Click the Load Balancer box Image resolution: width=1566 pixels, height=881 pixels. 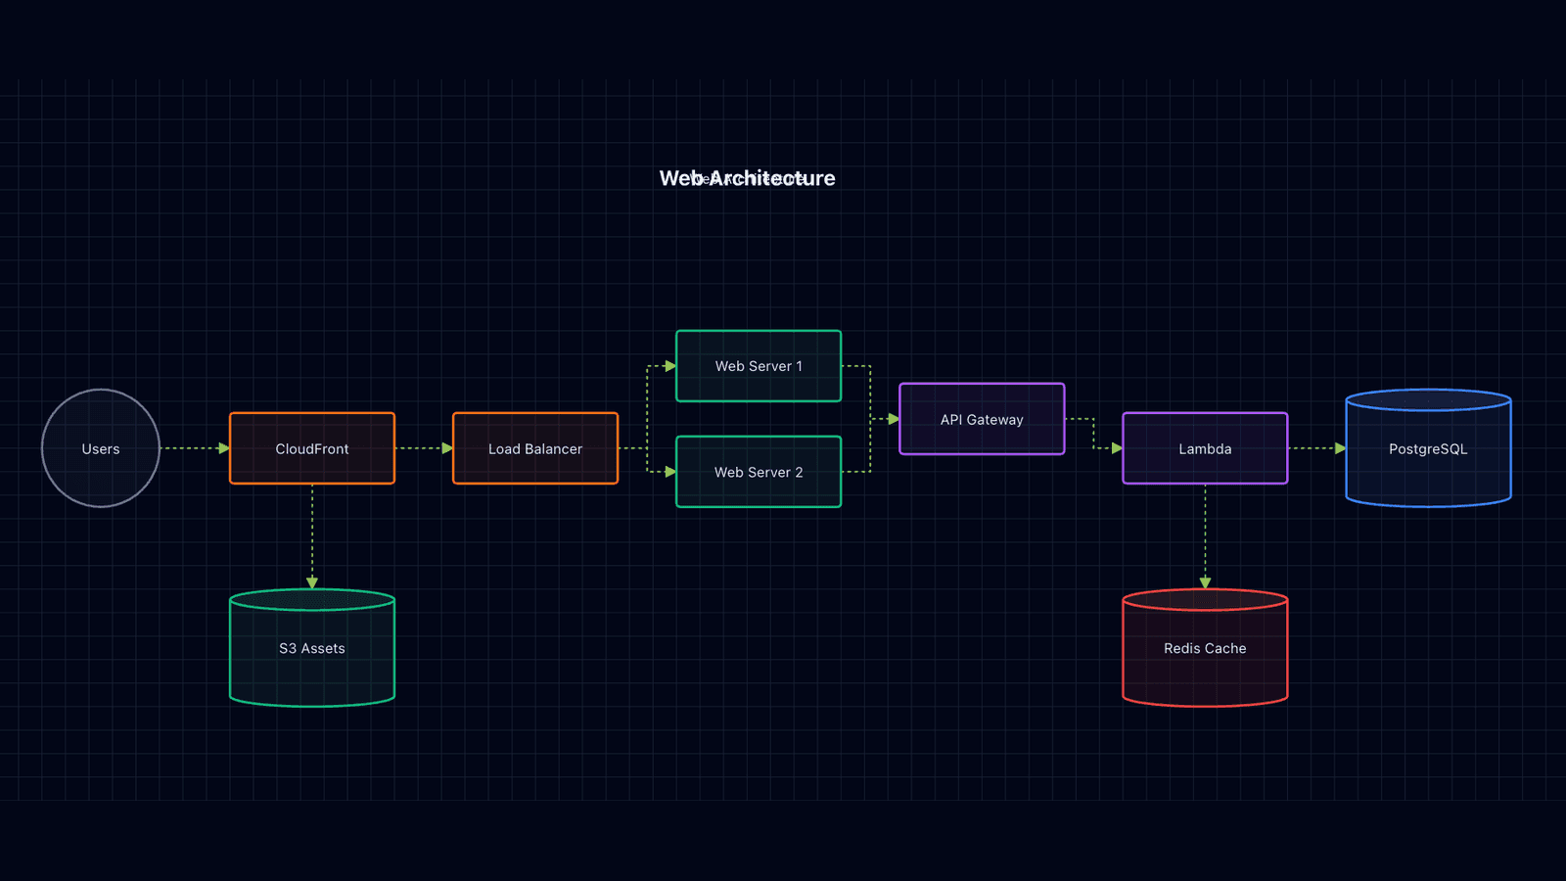coord(535,448)
